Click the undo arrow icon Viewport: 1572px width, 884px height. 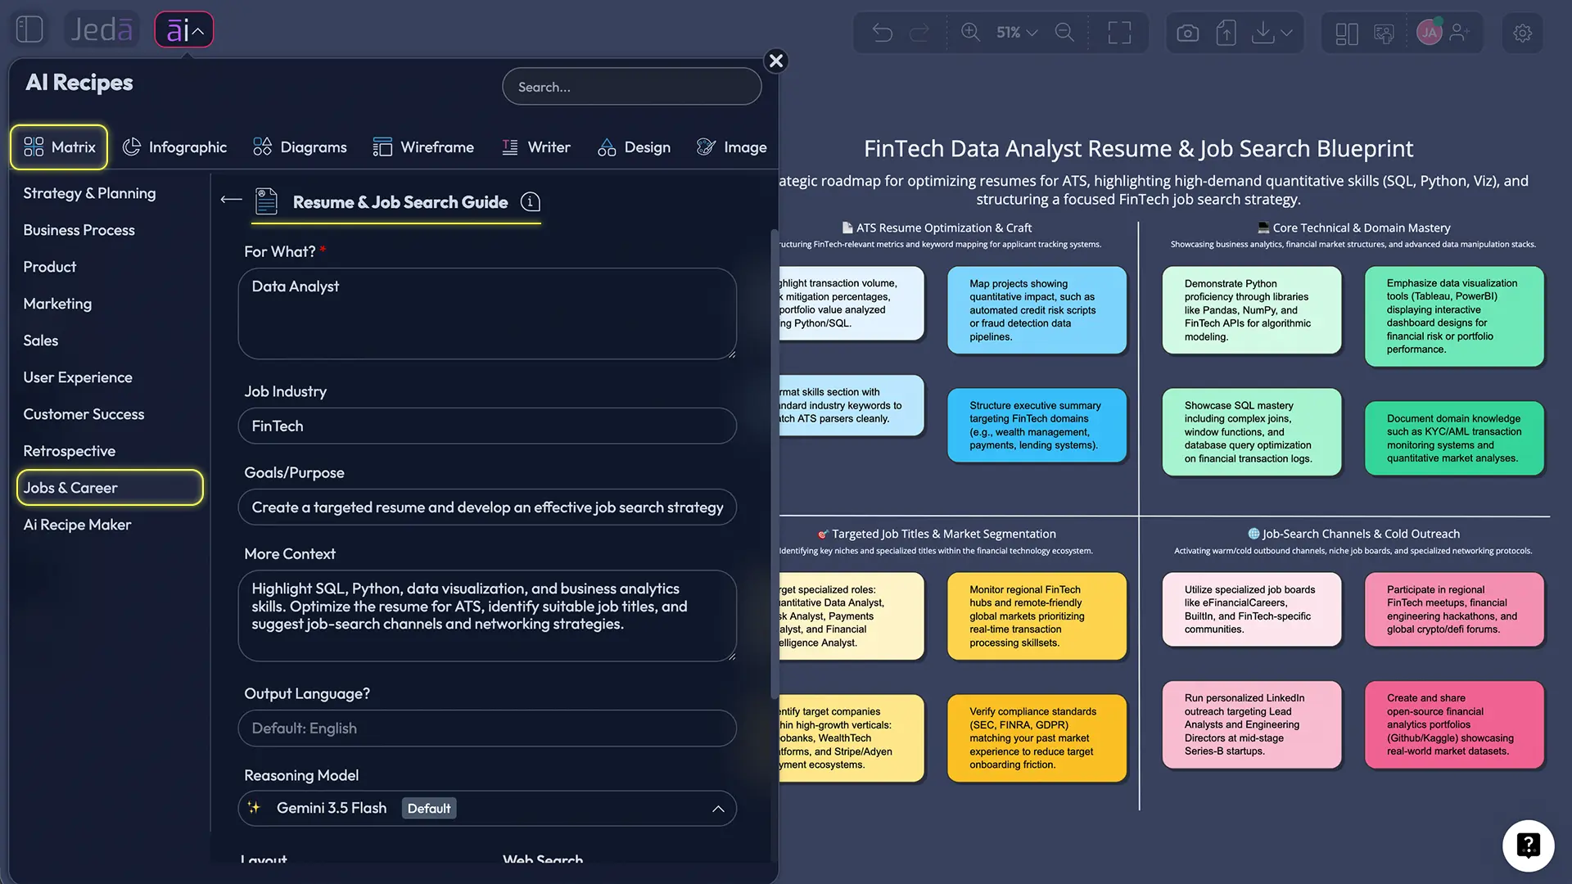883,33
